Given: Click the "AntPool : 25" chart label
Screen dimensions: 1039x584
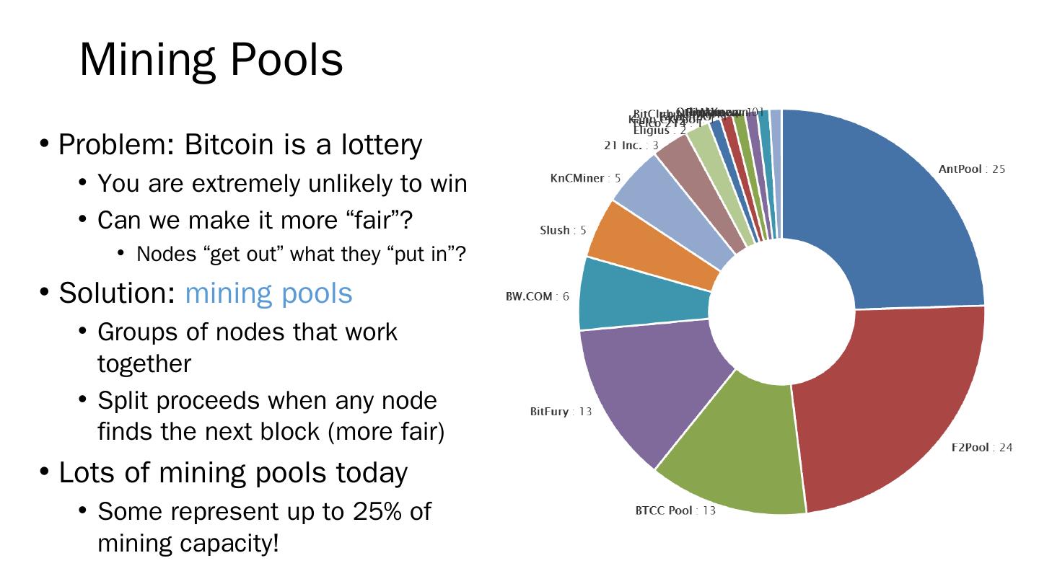Looking at the screenshot, I should (971, 169).
